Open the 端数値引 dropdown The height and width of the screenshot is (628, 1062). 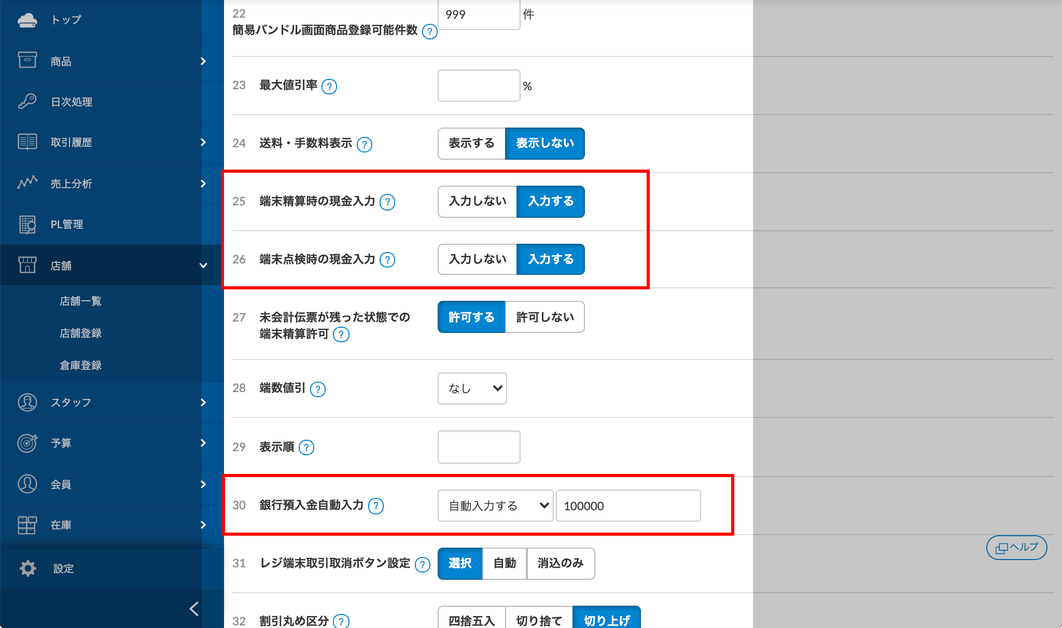[x=472, y=388]
